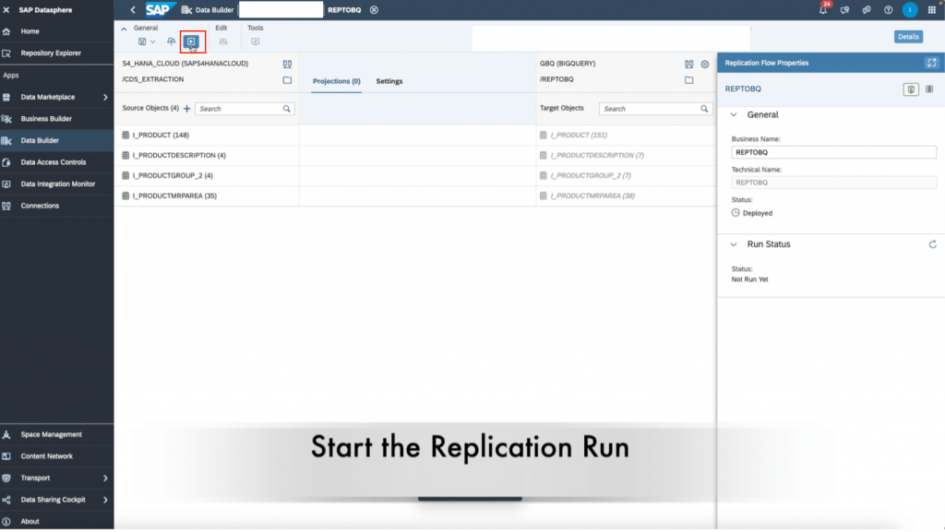Run the replication flow
Screen dimensions: 945x532
click(191, 41)
